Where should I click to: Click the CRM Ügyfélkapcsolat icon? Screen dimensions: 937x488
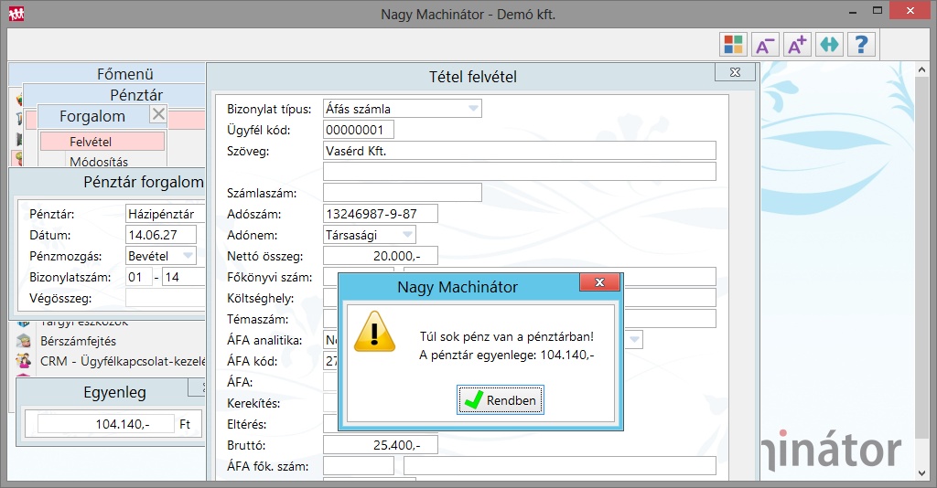click(x=24, y=361)
